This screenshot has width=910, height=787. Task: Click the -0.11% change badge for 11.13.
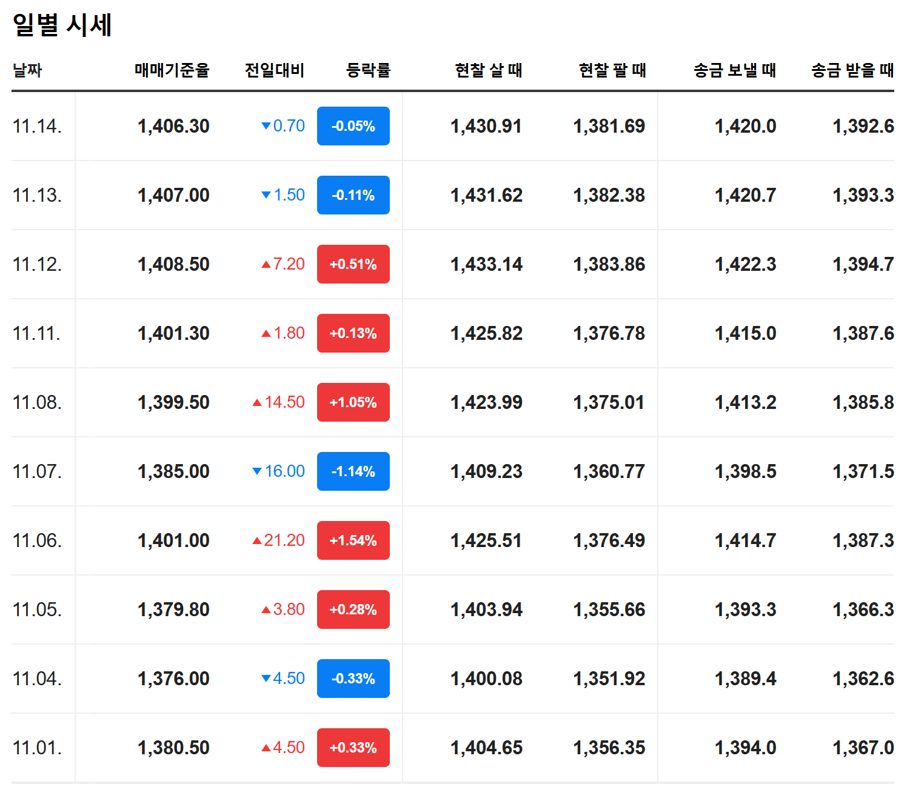click(353, 195)
